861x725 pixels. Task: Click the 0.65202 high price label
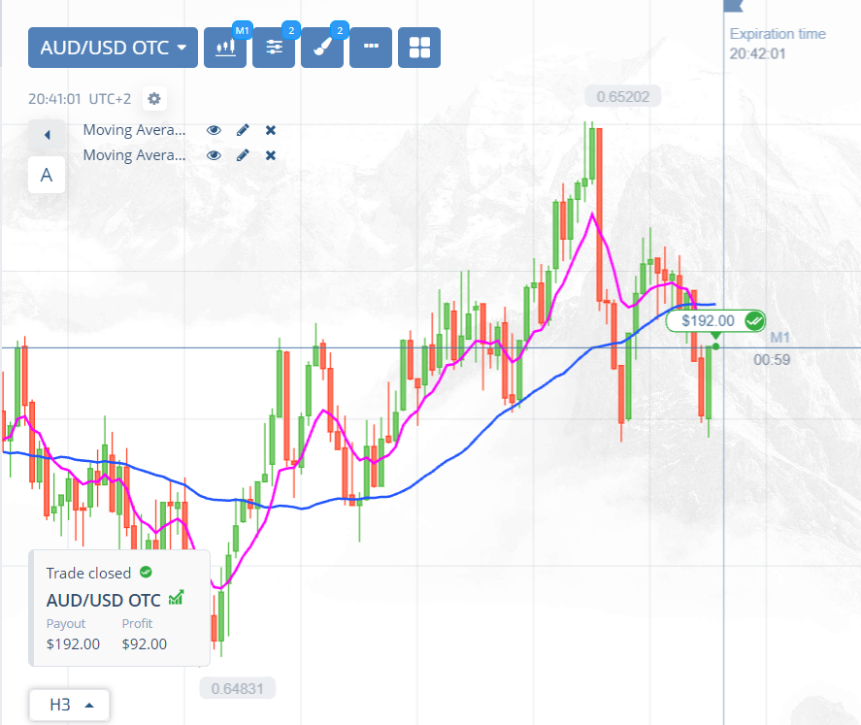pos(622,97)
